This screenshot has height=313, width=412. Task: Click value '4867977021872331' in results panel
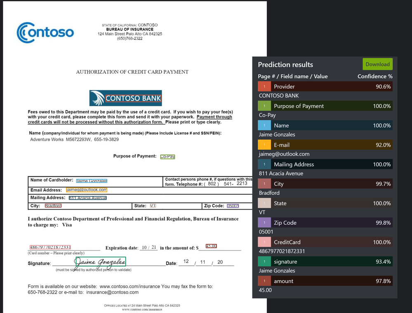(x=282, y=251)
